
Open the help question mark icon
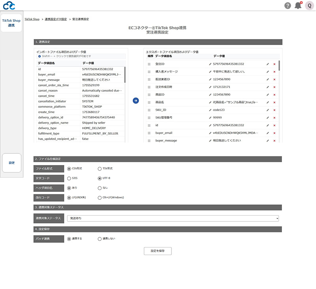click(x=288, y=6)
